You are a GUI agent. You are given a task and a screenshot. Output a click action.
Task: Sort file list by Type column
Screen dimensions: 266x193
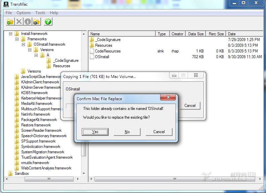click(x=162, y=34)
